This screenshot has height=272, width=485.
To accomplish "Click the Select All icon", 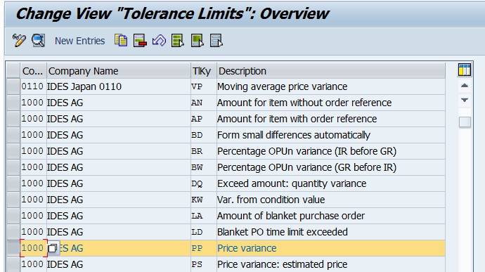I will [178, 41].
